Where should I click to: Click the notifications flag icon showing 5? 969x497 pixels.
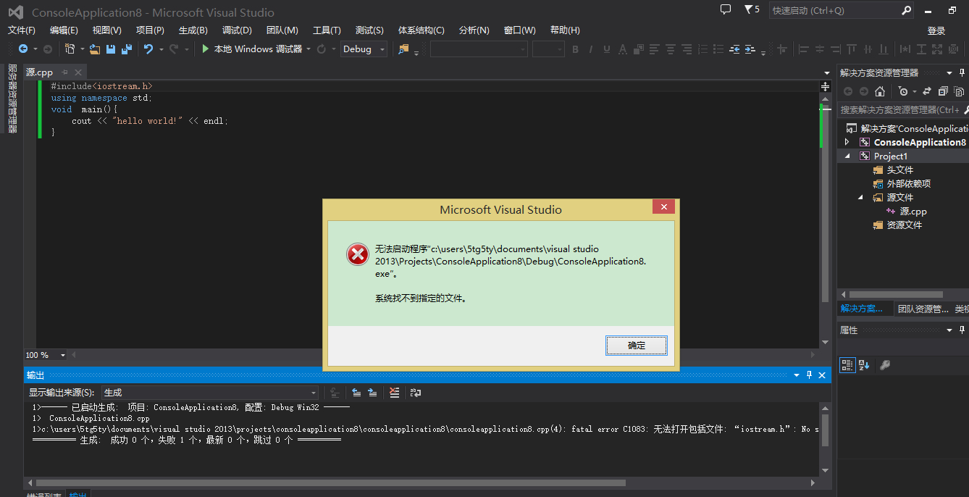point(752,9)
